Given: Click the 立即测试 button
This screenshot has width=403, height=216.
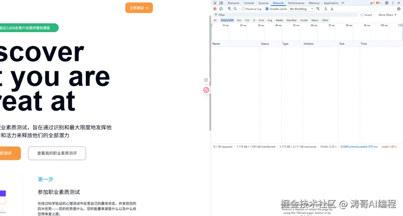Looking at the screenshot, I should click(139, 7).
